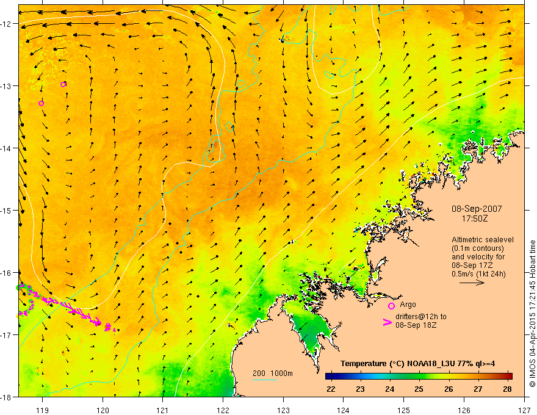This screenshot has width=537, height=415.
Task: Click the '08-Sep 17Z' legend line
Action: (472, 265)
